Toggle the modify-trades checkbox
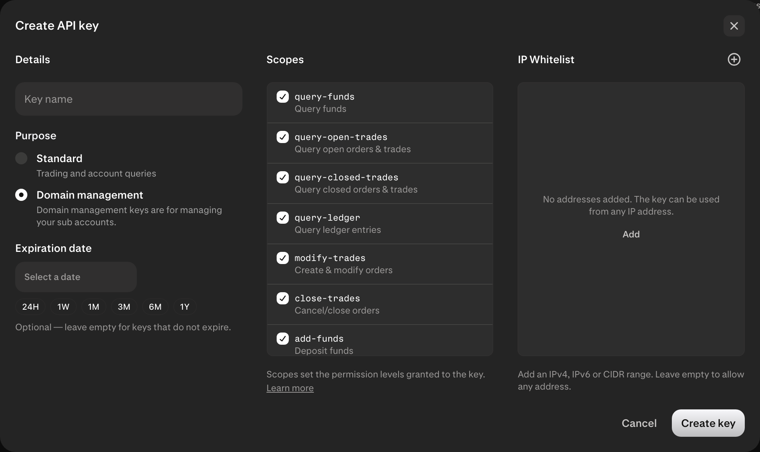 [x=283, y=258]
